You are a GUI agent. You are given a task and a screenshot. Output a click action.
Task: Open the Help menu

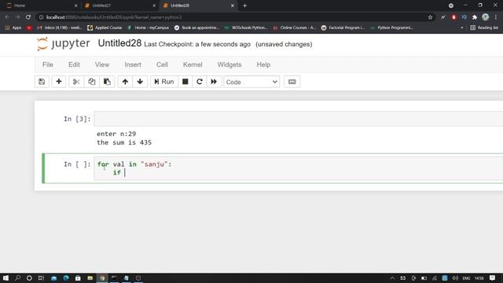(x=263, y=64)
